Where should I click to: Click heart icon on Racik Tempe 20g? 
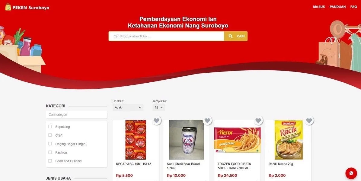tap(309, 120)
